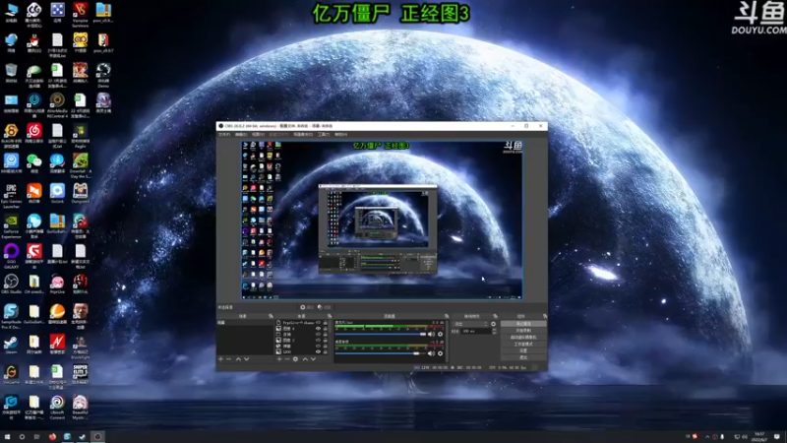
Task: Click the transition duration input field
Action: (476, 331)
